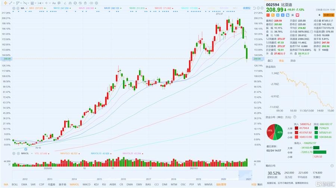Select the line drawing tool

10,3
